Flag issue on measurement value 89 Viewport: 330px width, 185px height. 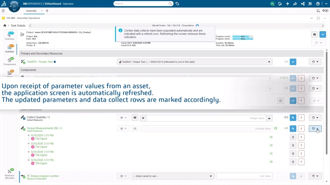301,162
